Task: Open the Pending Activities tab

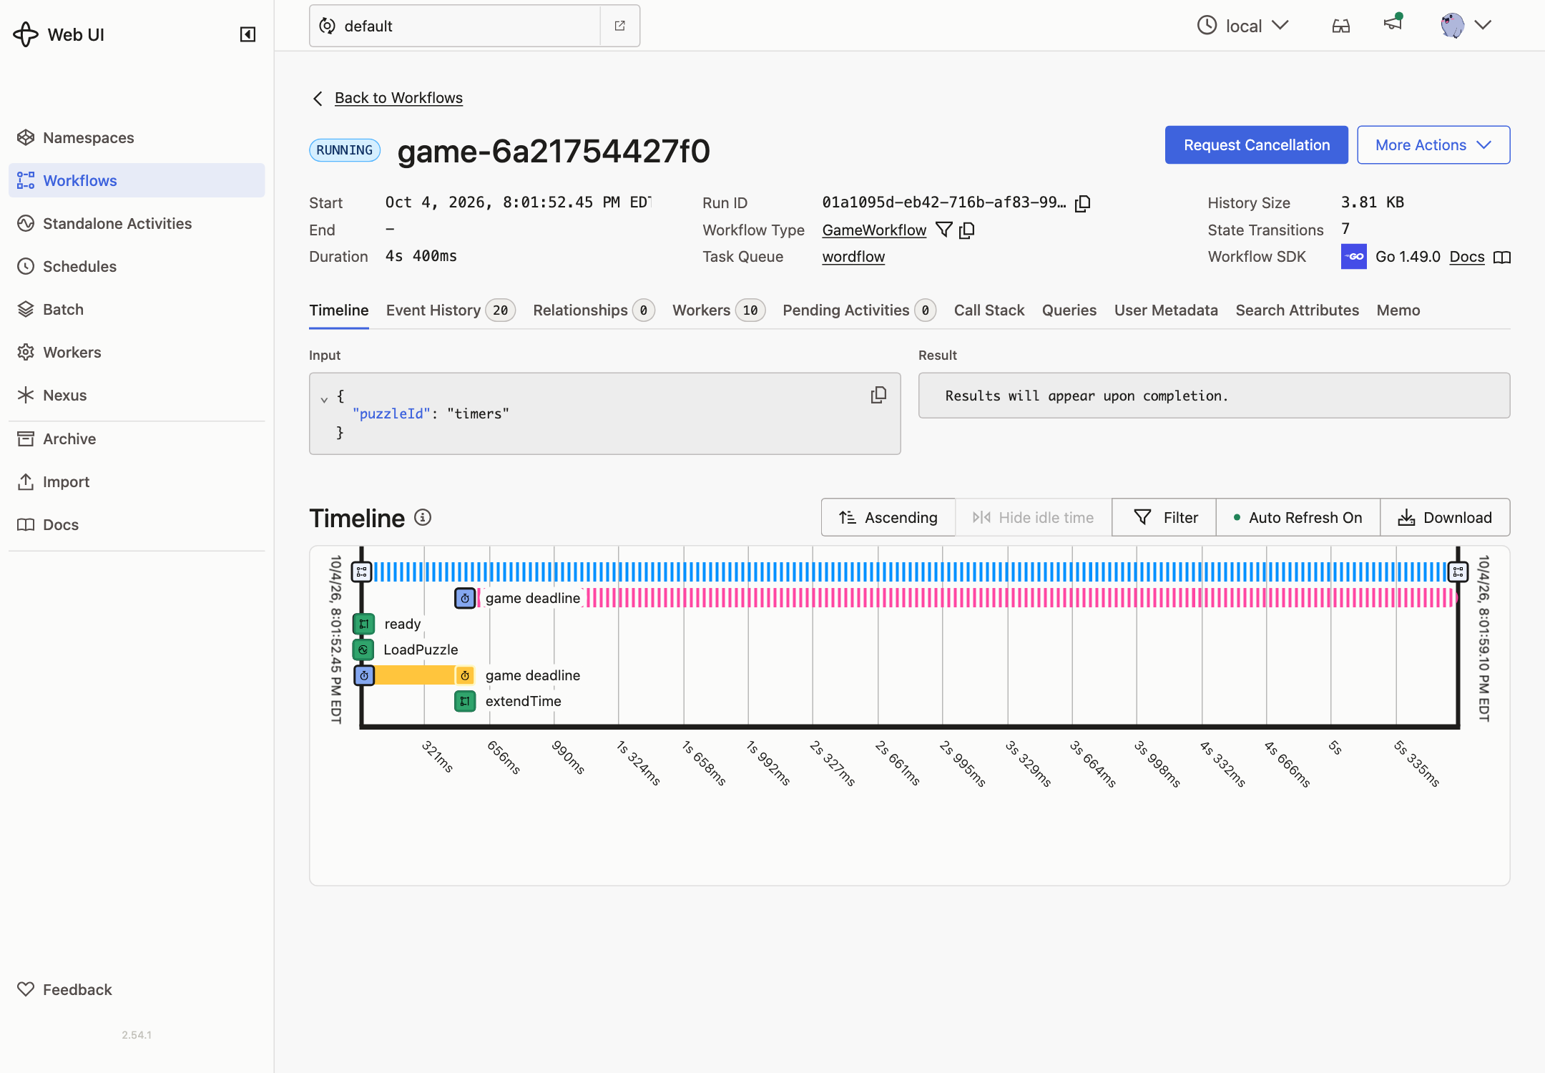Action: coord(859,310)
